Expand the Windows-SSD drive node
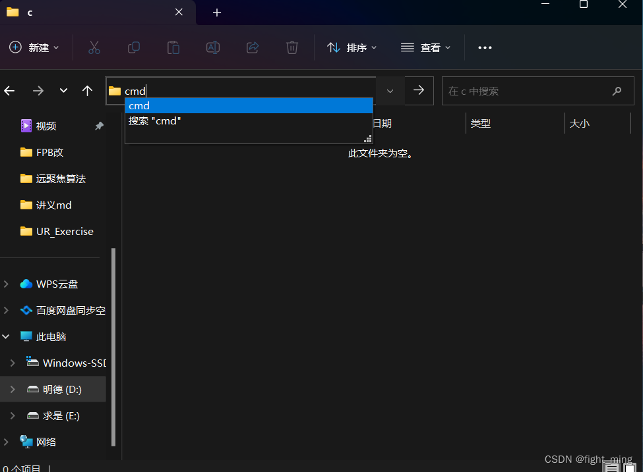This screenshot has height=472, width=643. pyautogui.click(x=13, y=363)
